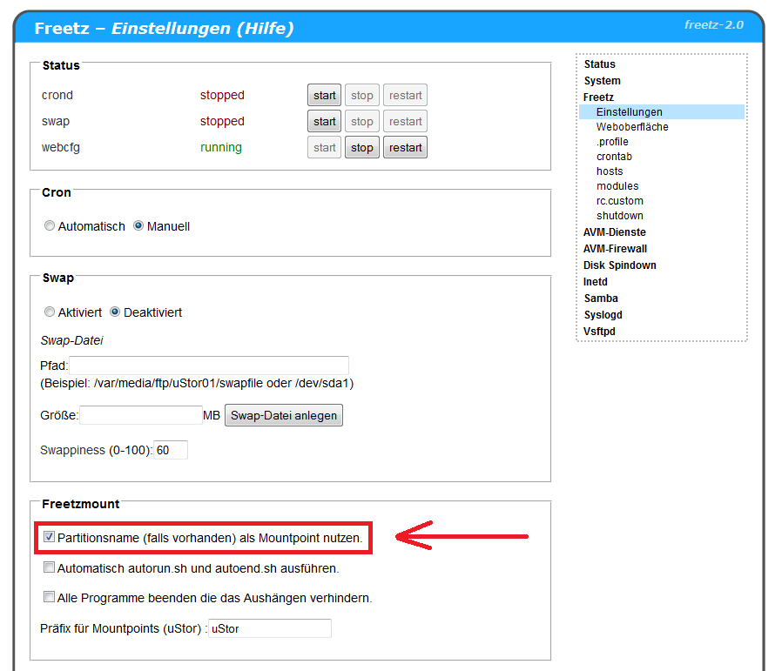
Task: Open the AVM-Firewall menu section
Action: coord(615,249)
